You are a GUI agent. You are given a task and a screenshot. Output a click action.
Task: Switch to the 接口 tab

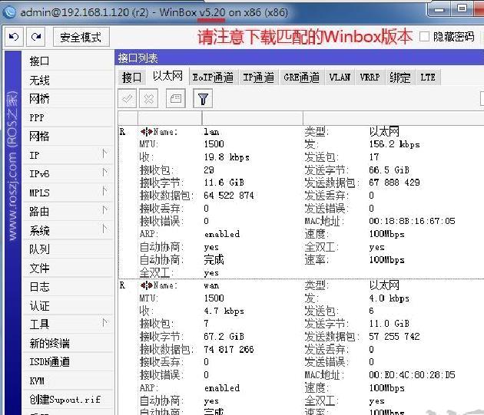tap(132, 77)
